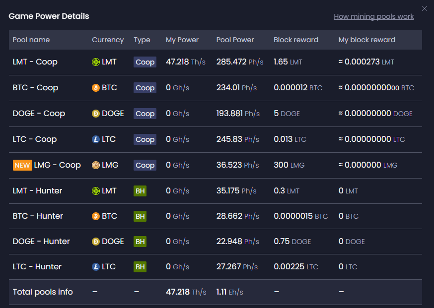Screen dimensions: 434x308
Task: Click the 27.267 Ph/s pool power value
Action: tap(237, 267)
